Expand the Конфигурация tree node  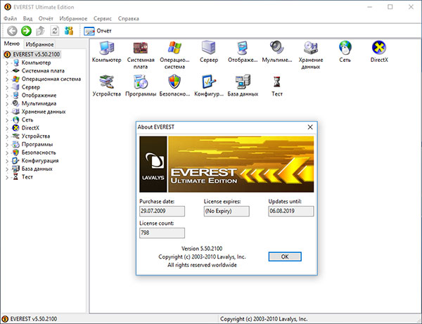click(x=7, y=161)
